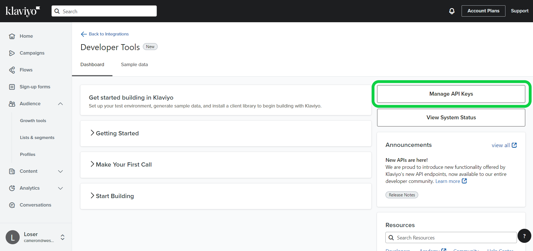Click the New badge beside Developer Tools
Image resolution: width=533 pixels, height=251 pixels.
pyautogui.click(x=150, y=47)
